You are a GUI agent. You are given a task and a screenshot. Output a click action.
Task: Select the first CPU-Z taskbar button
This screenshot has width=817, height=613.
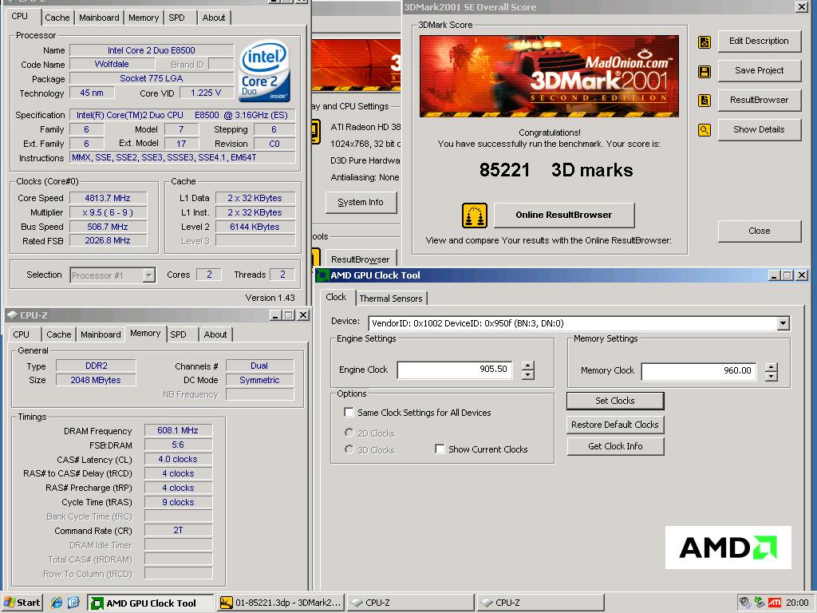(410, 603)
